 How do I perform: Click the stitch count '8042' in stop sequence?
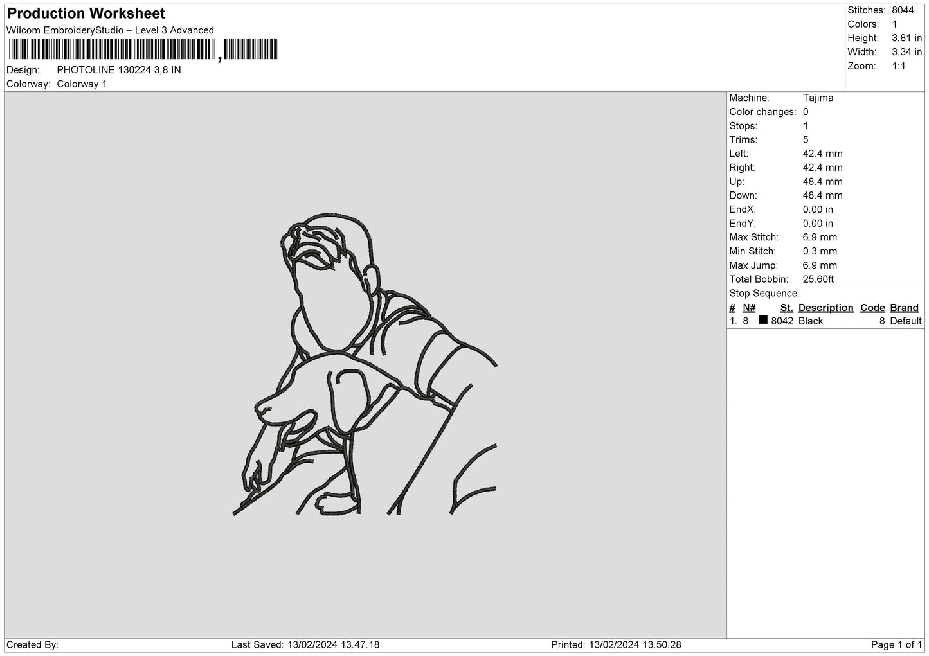[782, 321]
